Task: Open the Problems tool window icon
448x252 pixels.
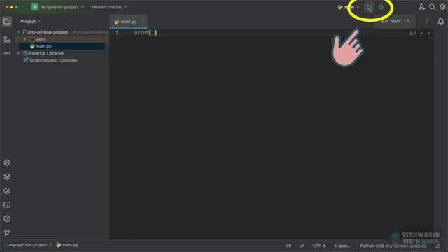Action: [x=7, y=218]
